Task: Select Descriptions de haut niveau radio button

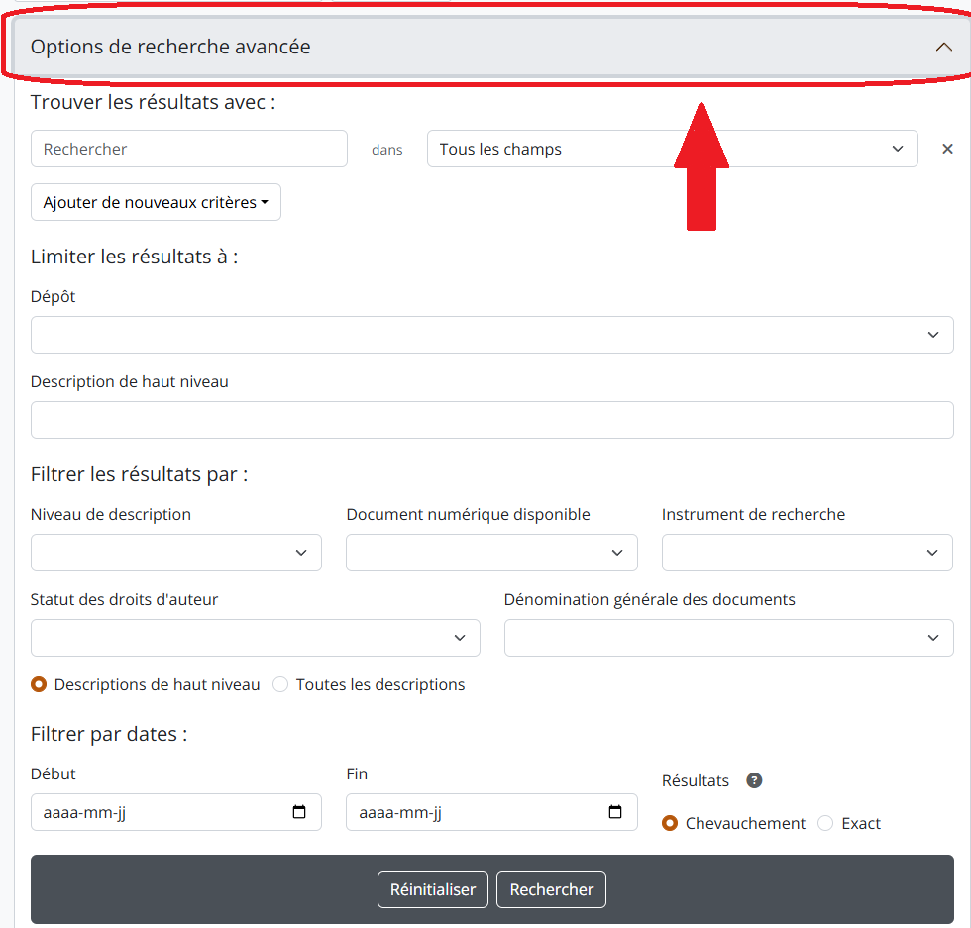Action: (39, 684)
